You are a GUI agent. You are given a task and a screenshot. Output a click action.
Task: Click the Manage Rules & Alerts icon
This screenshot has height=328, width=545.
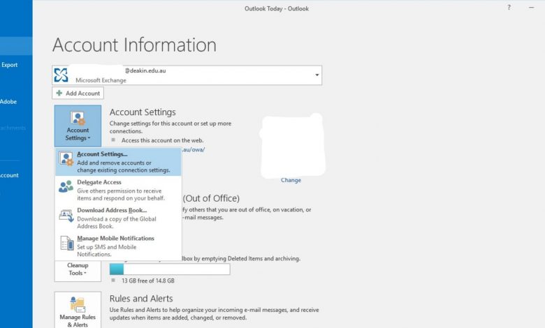78,304
